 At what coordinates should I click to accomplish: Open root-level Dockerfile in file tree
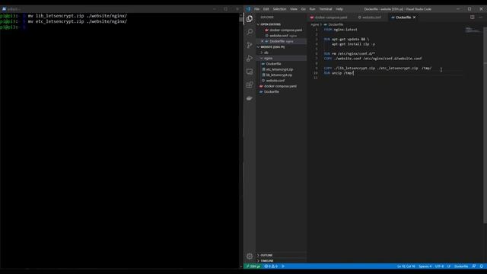[x=272, y=91]
